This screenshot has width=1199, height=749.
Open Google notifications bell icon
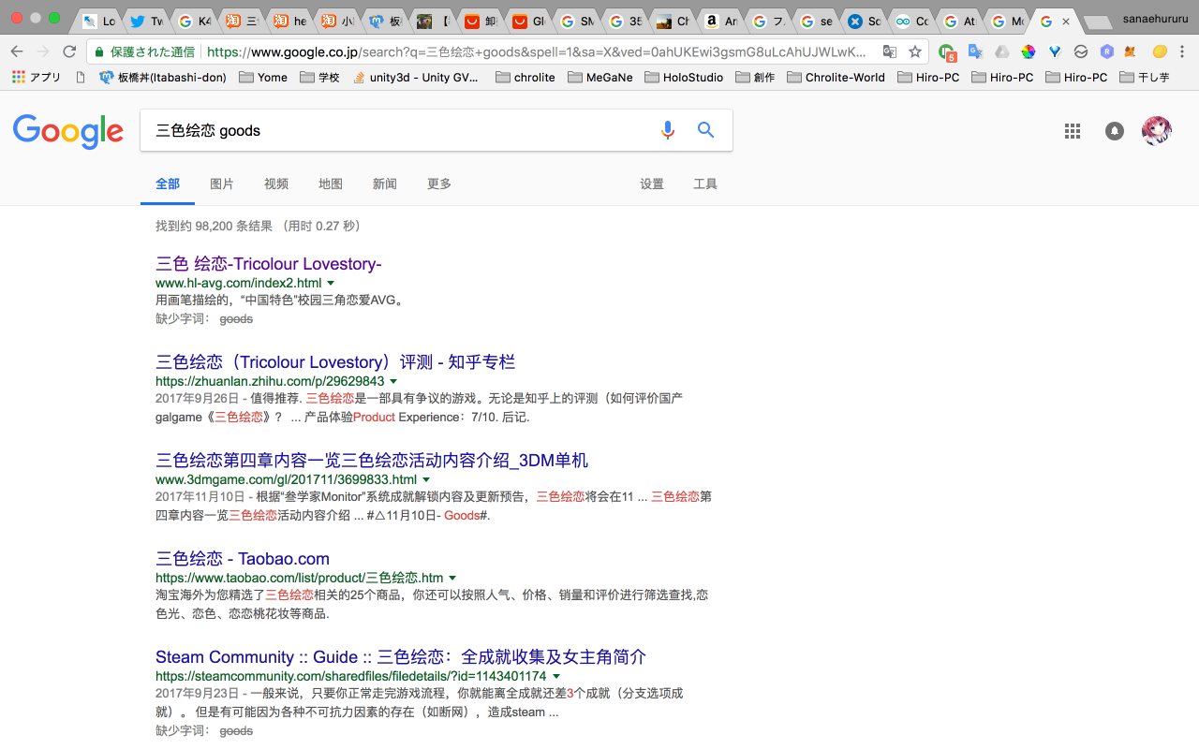click(1114, 131)
